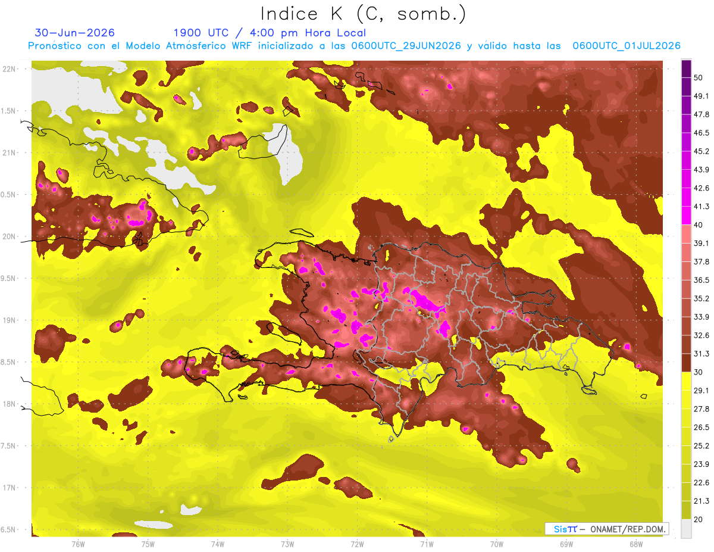Click the longitude label "70W"
Image resolution: width=714 pixels, height=552 pixels.
pyautogui.click(x=497, y=544)
